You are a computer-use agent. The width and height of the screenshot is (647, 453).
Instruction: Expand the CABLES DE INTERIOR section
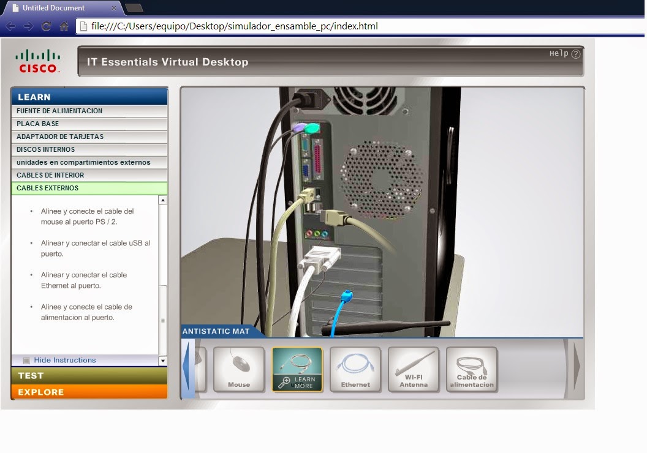click(x=89, y=175)
